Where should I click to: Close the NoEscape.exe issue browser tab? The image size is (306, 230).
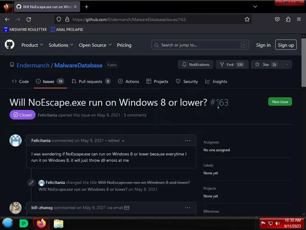[x=75, y=7]
